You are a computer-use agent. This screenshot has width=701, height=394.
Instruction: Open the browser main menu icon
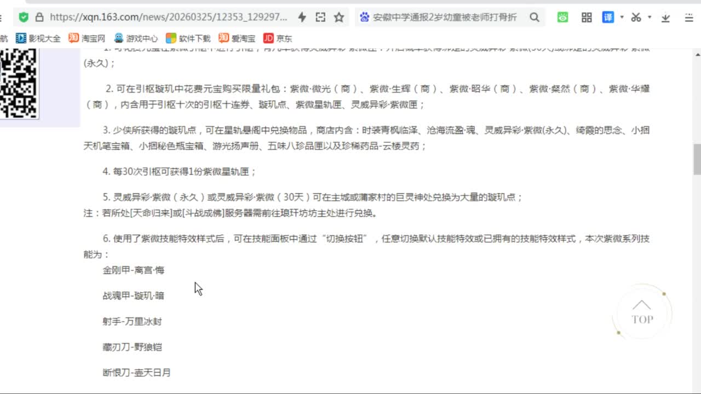[x=689, y=18]
